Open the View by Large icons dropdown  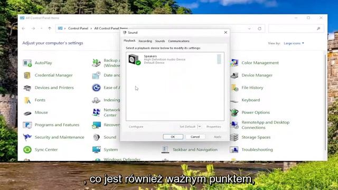tap(294, 43)
